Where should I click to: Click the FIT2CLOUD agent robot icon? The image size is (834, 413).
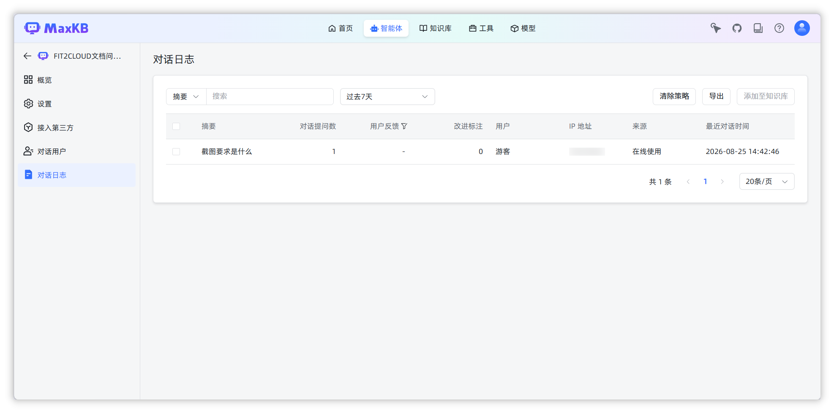pyautogui.click(x=43, y=56)
